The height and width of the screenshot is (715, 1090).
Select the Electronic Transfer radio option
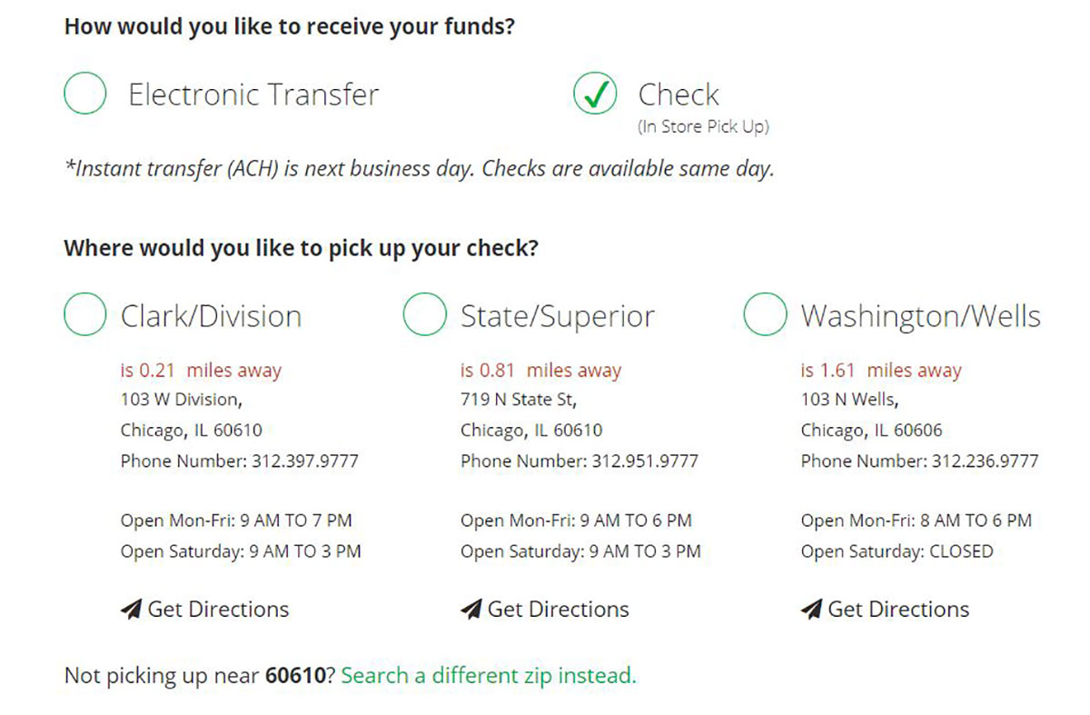tap(85, 94)
